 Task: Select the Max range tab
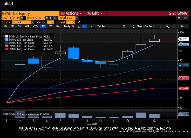(58, 26)
